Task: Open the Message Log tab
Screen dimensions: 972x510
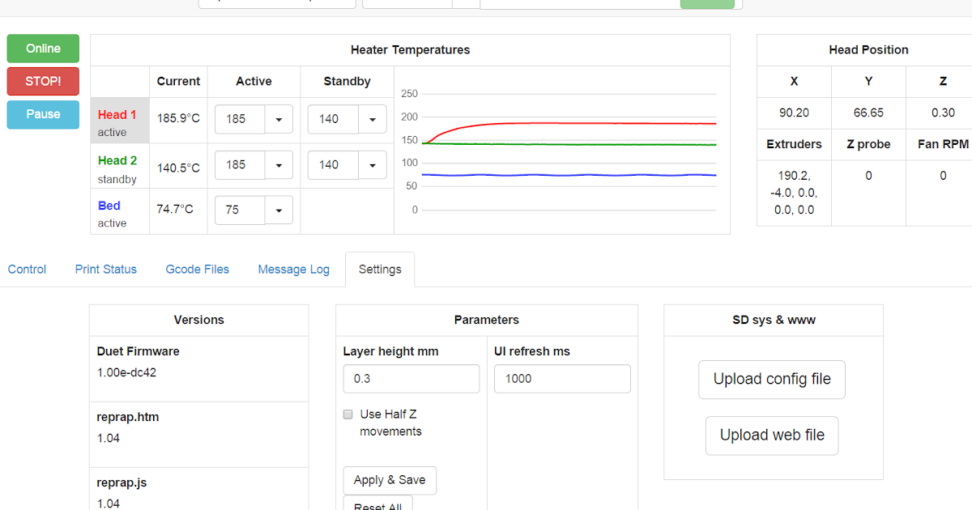Action: [x=293, y=269]
